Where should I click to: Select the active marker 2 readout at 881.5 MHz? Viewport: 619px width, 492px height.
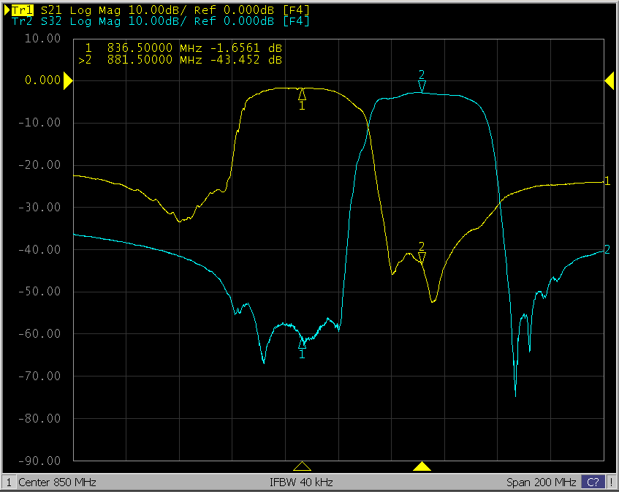pos(183,60)
